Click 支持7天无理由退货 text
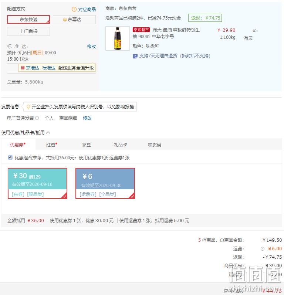284x295 pixels. [175, 56]
